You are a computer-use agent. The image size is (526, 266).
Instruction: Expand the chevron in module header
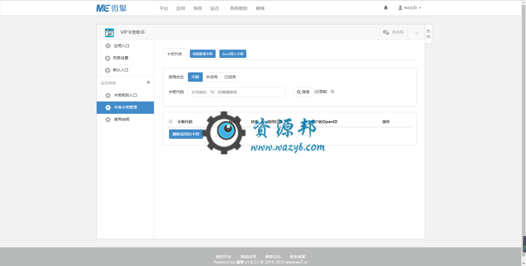[417, 32]
